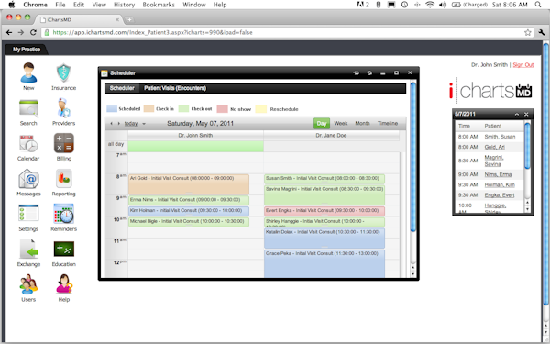This screenshot has width=550, height=344.
Task: Open the Insurance shield icon
Action: (x=63, y=73)
